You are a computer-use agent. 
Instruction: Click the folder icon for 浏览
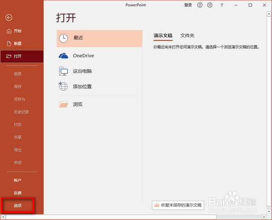[x=63, y=104]
